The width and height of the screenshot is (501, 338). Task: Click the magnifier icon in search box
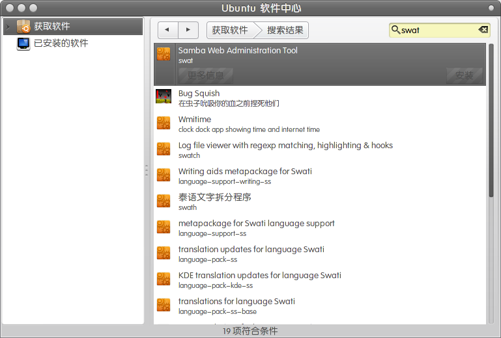[395, 30]
